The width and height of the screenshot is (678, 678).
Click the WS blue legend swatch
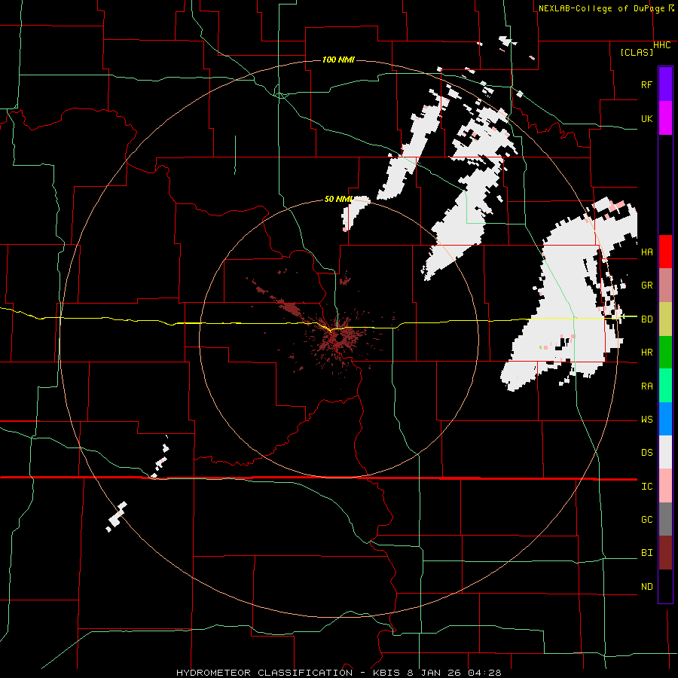point(665,419)
